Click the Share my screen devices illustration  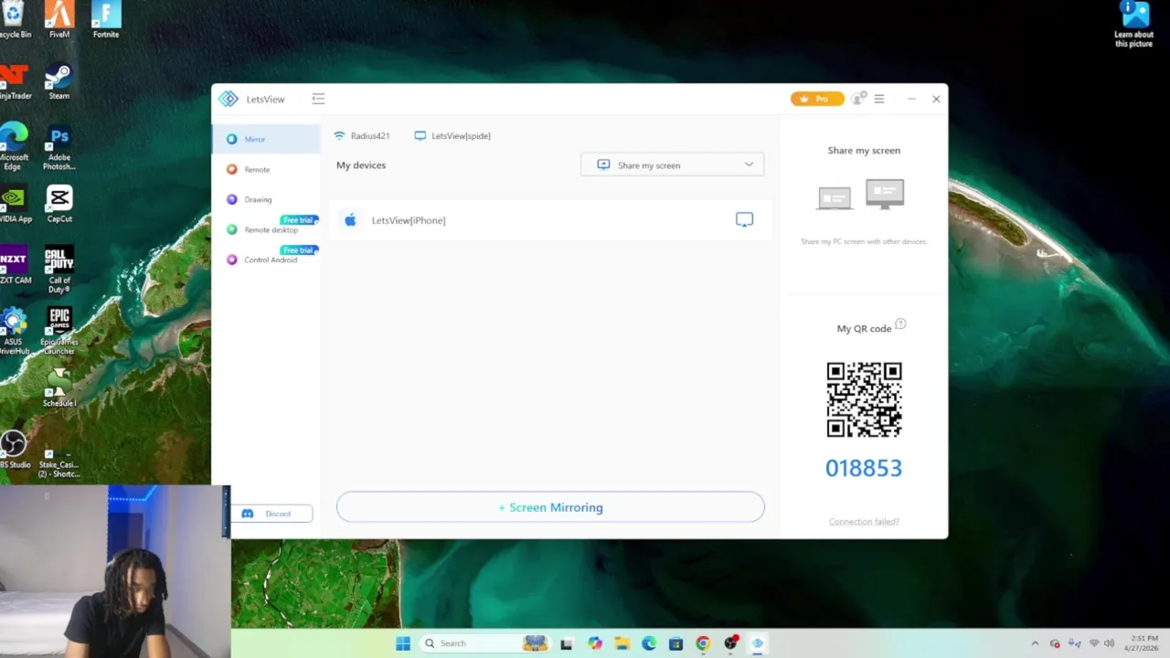tap(860, 195)
